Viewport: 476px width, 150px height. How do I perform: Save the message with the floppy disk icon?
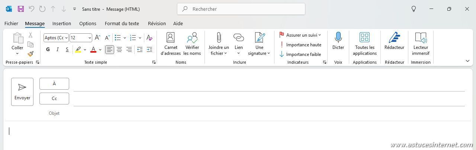[x=21, y=9]
